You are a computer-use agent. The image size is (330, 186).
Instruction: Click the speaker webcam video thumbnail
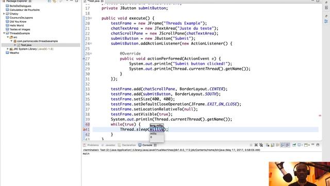tap(300, 174)
